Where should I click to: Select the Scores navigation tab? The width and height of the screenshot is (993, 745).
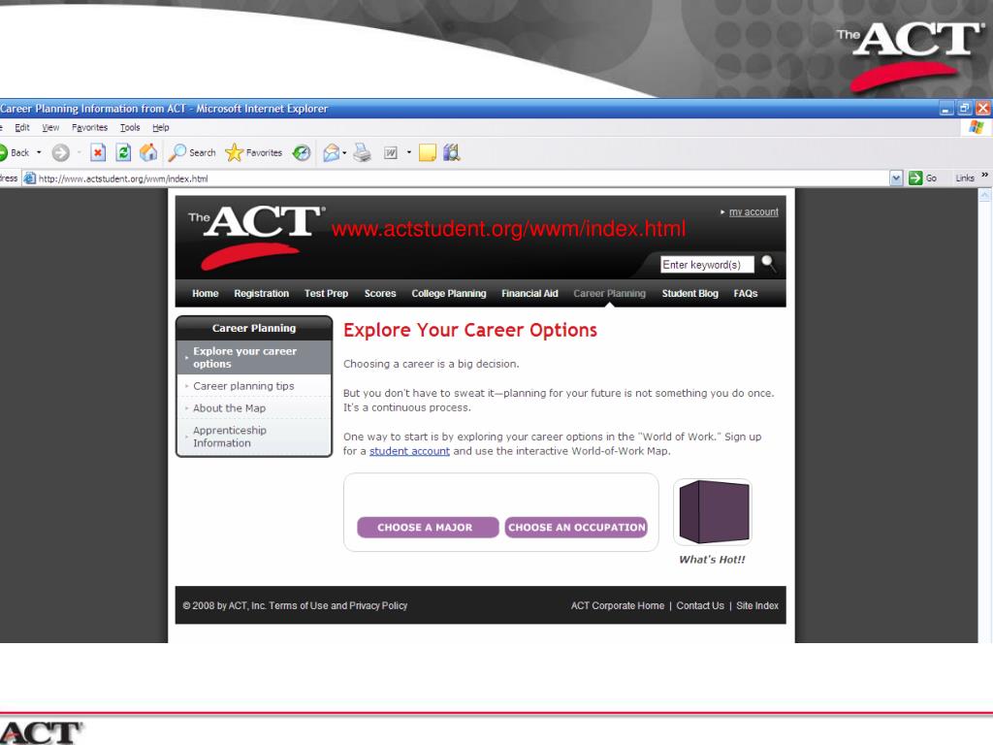[380, 293]
